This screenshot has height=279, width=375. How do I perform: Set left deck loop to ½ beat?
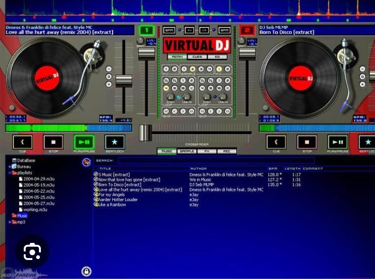[174, 81]
